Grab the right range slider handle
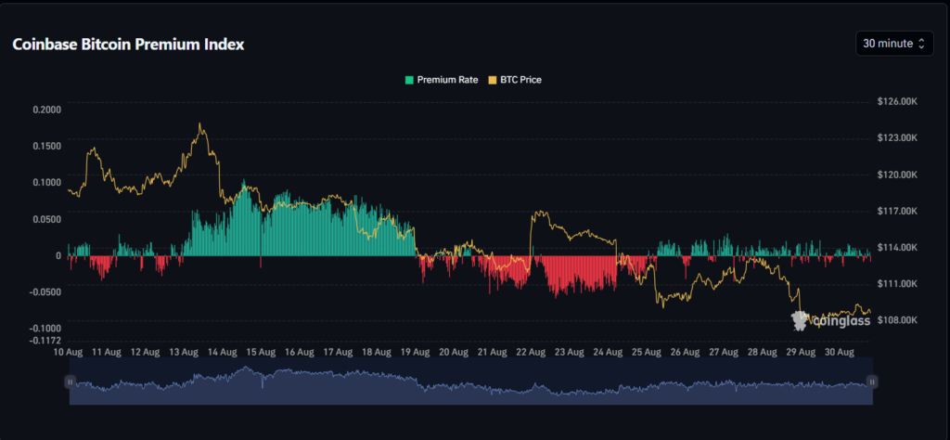Viewport: 950px width, 440px height. [872, 382]
